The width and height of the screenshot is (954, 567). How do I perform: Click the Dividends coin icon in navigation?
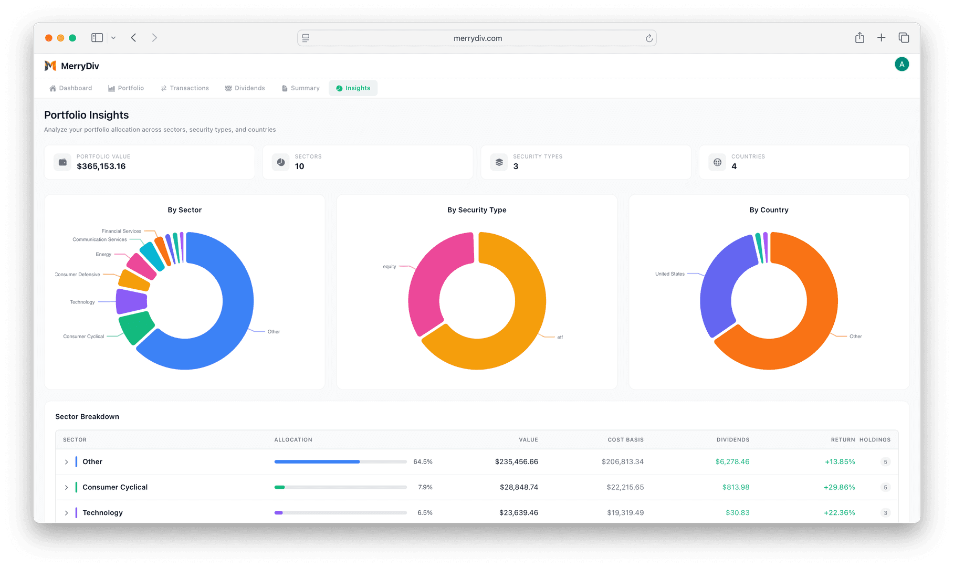click(228, 88)
